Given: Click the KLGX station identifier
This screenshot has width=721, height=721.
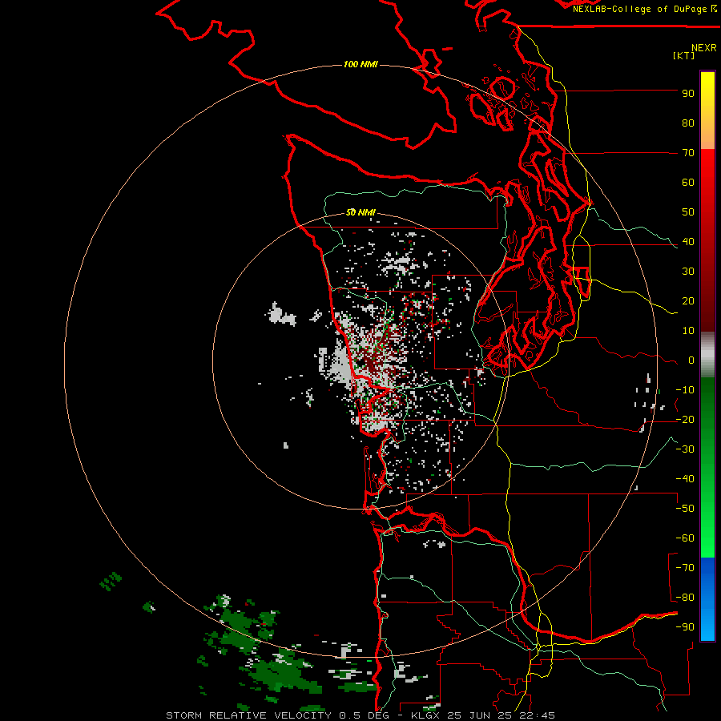Looking at the screenshot, I should click(427, 715).
